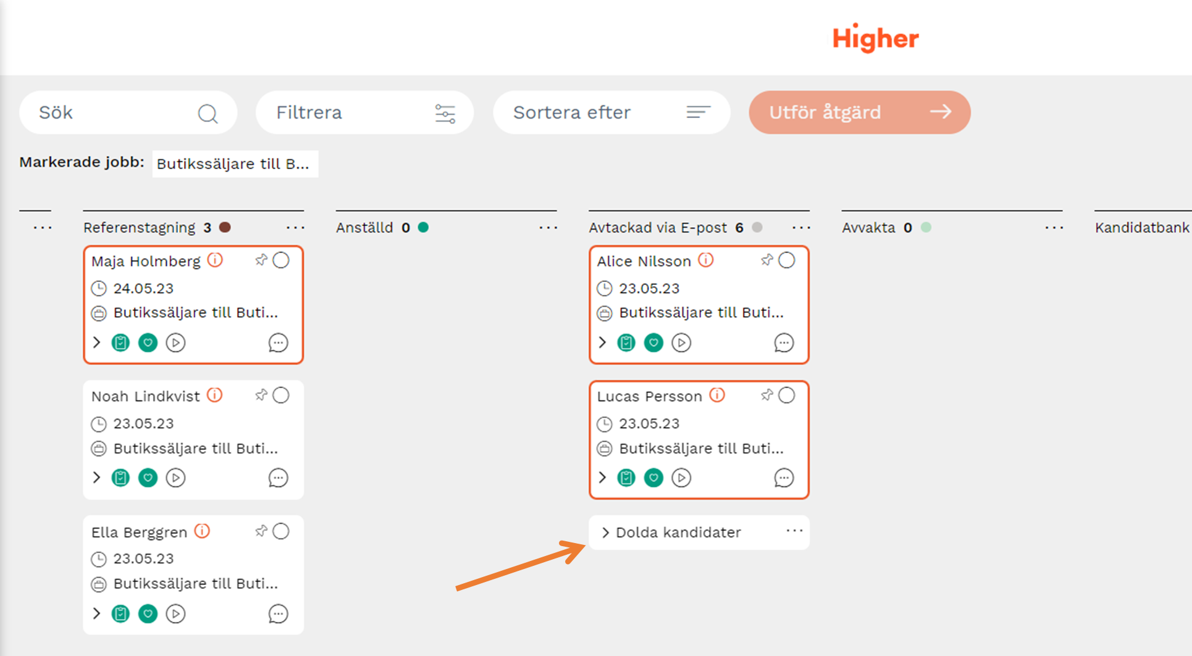
Task: Expand Noah Lindkvist's card details chevron
Action: pyautogui.click(x=96, y=478)
